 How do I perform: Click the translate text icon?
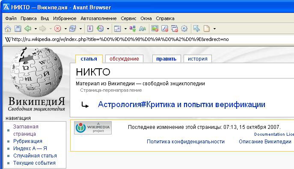pyautogui.click(x=133, y=29)
